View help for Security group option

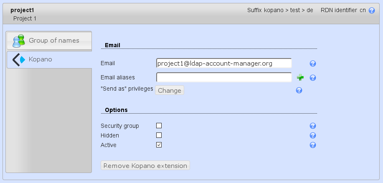point(312,126)
